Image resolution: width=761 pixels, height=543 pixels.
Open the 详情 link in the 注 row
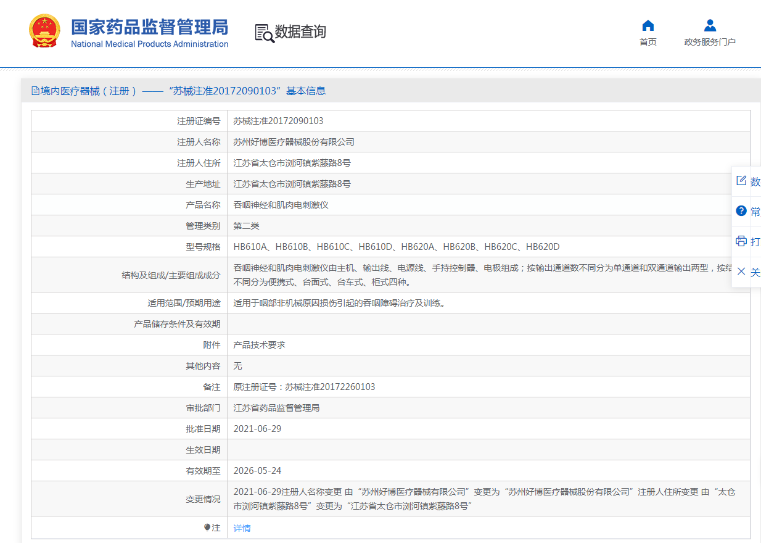click(x=242, y=528)
